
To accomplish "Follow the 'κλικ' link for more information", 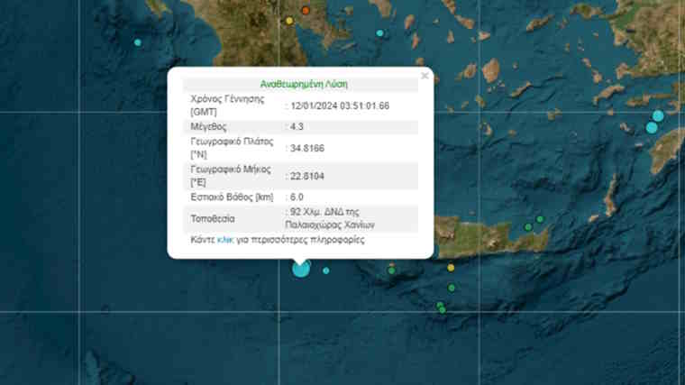I will point(225,240).
